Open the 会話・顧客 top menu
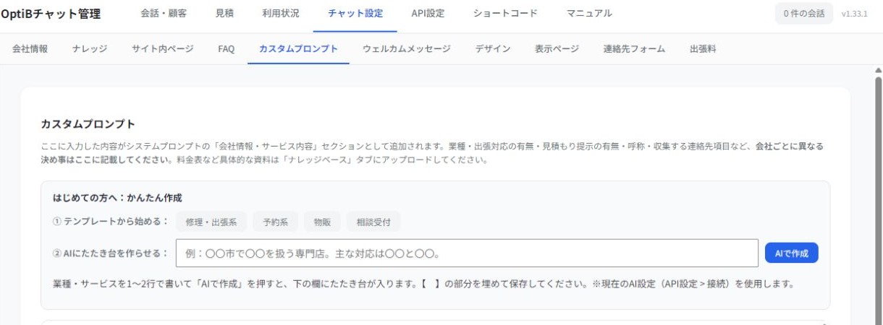The image size is (883, 325). click(x=164, y=14)
